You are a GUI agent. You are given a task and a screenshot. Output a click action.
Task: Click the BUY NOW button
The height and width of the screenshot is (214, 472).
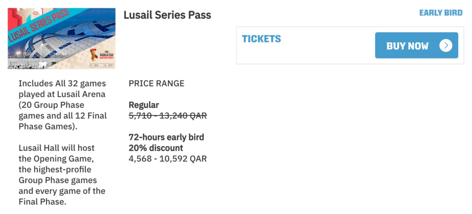pyautogui.click(x=416, y=46)
